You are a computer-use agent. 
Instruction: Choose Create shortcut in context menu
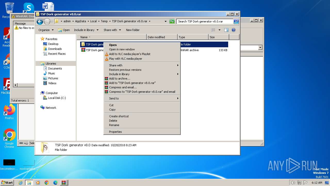click(x=142, y=116)
